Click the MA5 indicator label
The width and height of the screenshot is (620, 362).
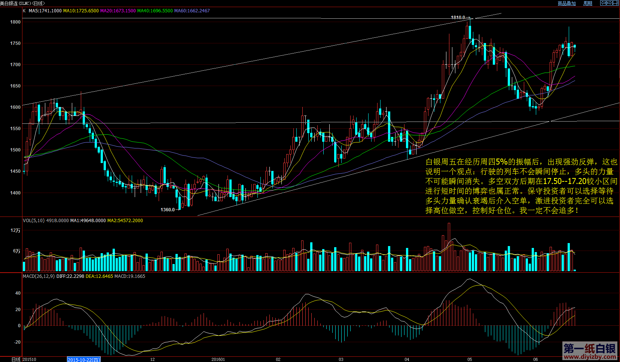coord(45,11)
